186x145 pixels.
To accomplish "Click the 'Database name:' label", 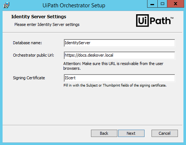I will point(28,43).
